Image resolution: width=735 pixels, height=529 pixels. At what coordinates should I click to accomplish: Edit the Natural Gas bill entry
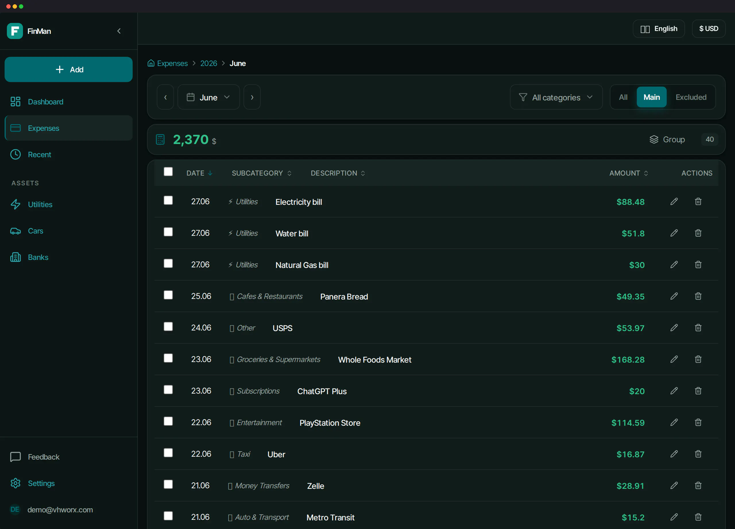click(674, 264)
